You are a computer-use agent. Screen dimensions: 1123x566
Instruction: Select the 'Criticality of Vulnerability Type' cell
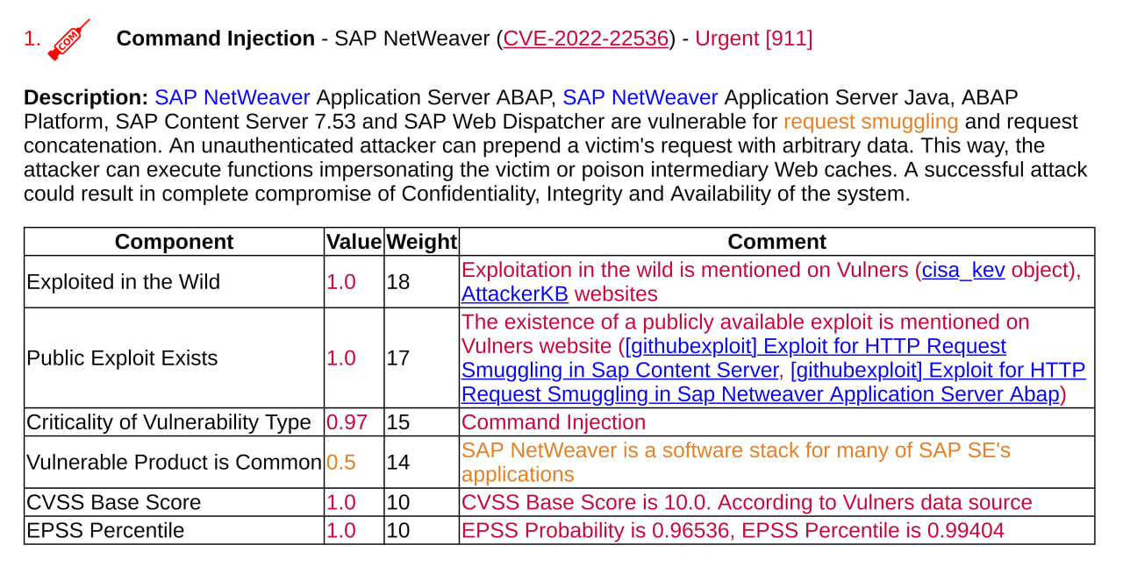click(x=168, y=422)
